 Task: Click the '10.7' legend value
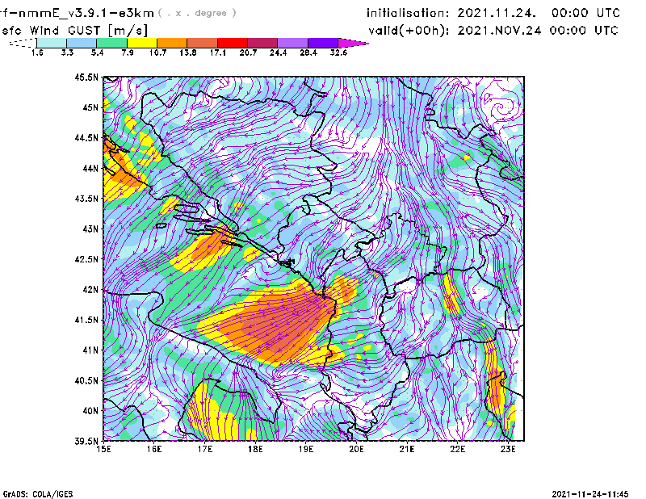click(157, 52)
